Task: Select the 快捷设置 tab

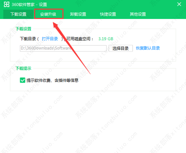Action: pos(108,14)
